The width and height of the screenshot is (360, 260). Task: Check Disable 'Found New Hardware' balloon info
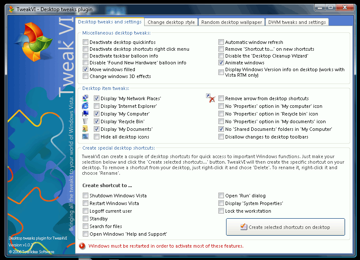[85, 63]
